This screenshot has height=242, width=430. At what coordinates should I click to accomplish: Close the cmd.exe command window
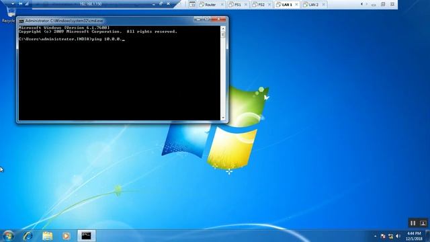tap(218, 19)
